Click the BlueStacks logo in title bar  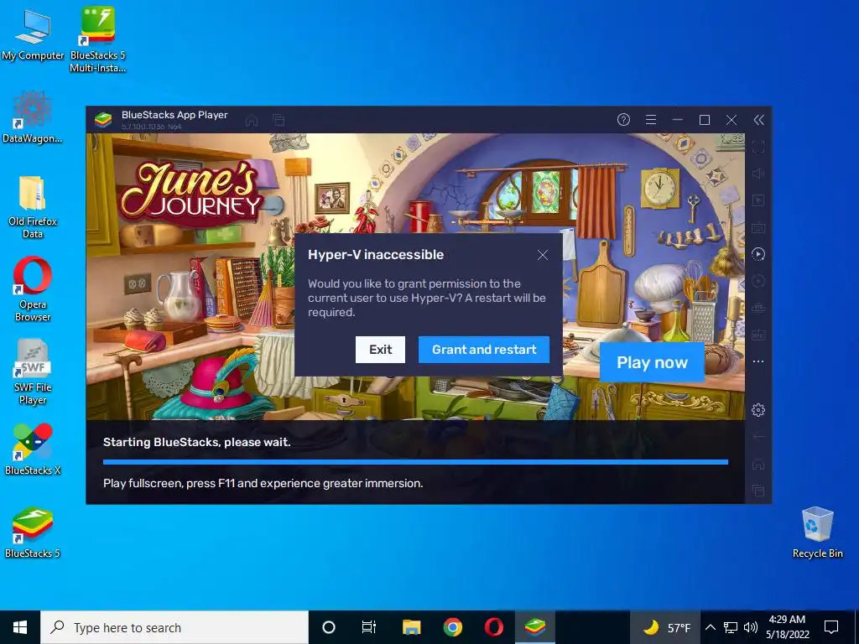(103, 119)
